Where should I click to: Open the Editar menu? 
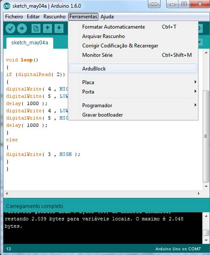pyautogui.click(x=33, y=17)
